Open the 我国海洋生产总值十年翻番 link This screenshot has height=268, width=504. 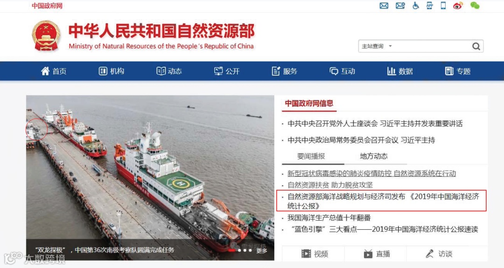click(329, 218)
